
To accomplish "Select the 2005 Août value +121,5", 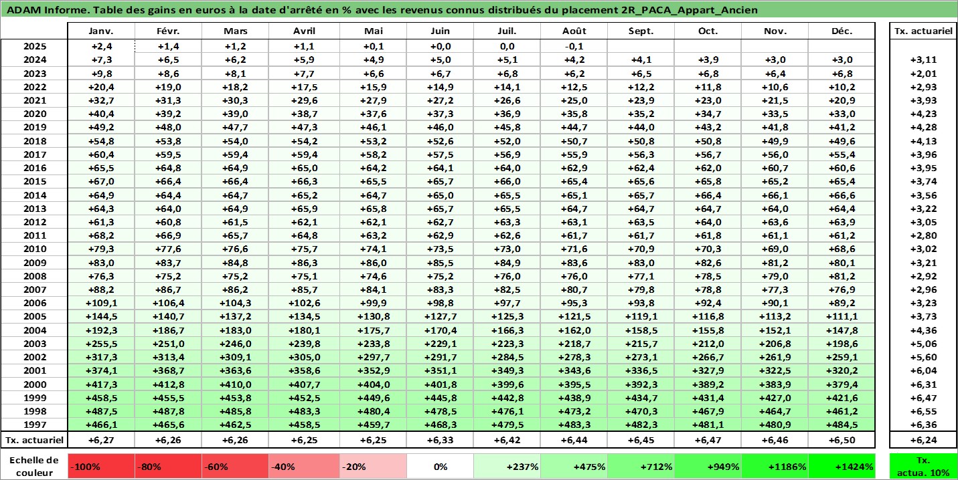I will click(x=574, y=317).
